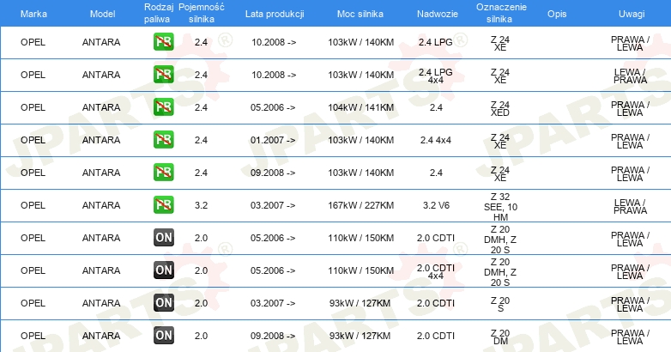This screenshot has width=671, height=352.
Task: Select the 01.2007 -> production date cell
Action: [273, 140]
